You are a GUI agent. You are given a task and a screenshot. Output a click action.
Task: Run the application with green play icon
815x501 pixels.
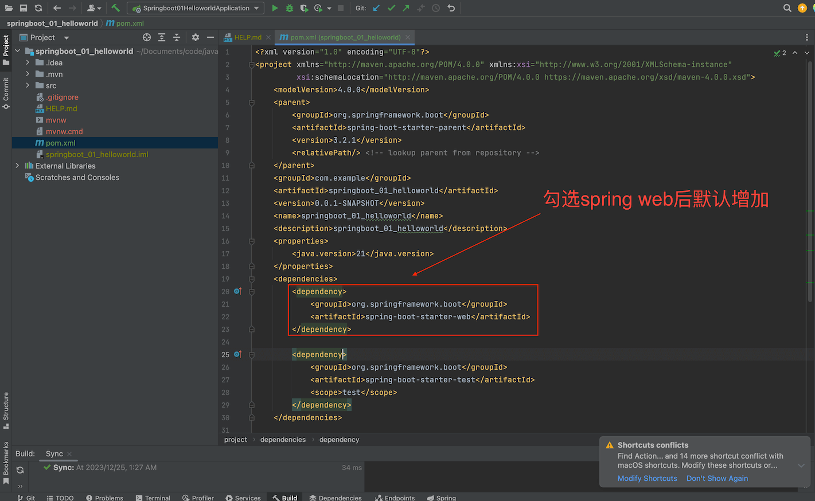click(275, 8)
